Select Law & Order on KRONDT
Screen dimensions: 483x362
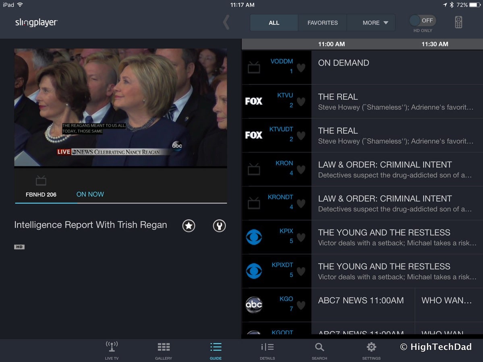point(397,203)
